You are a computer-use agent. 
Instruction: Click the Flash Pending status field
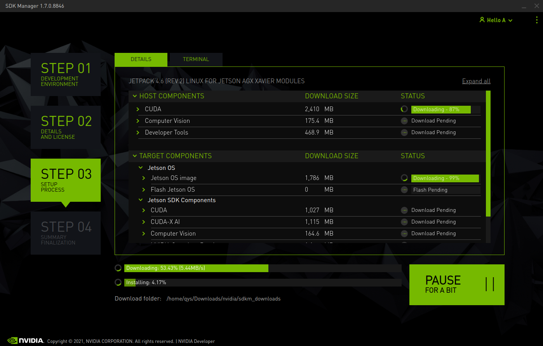[446, 190]
